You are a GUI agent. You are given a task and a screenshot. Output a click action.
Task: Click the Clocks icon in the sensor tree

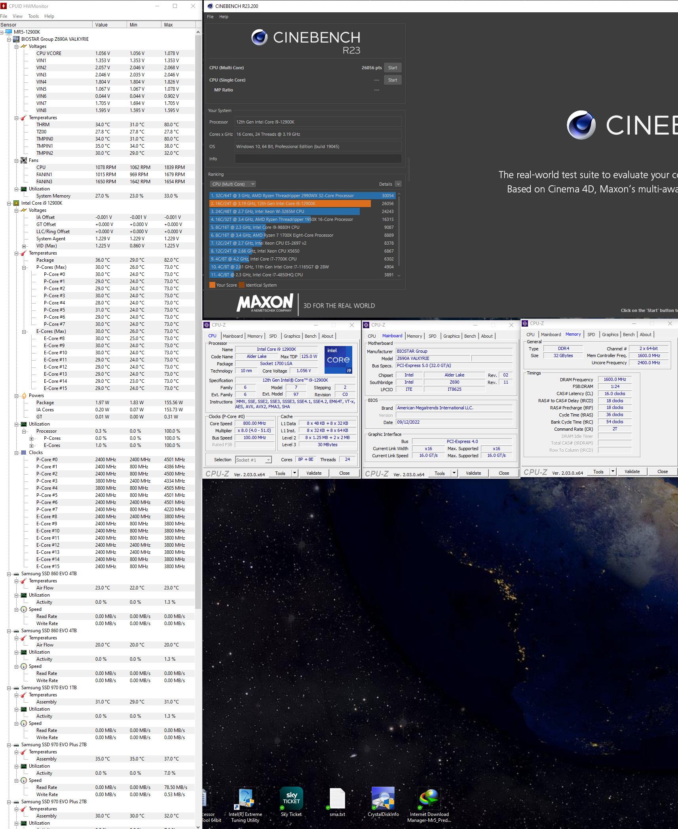coord(24,453)
